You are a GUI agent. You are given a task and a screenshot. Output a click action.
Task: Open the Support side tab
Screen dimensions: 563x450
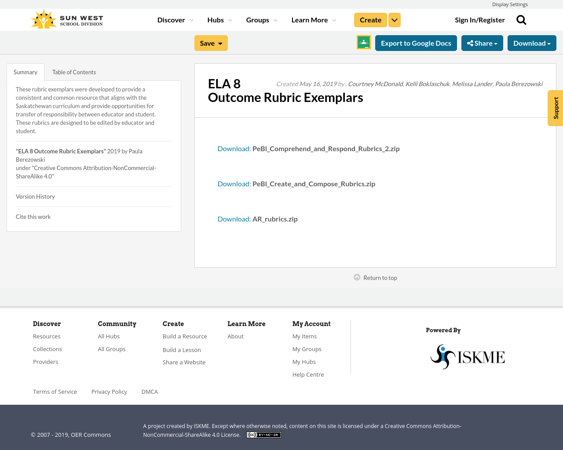pos(555,108)
